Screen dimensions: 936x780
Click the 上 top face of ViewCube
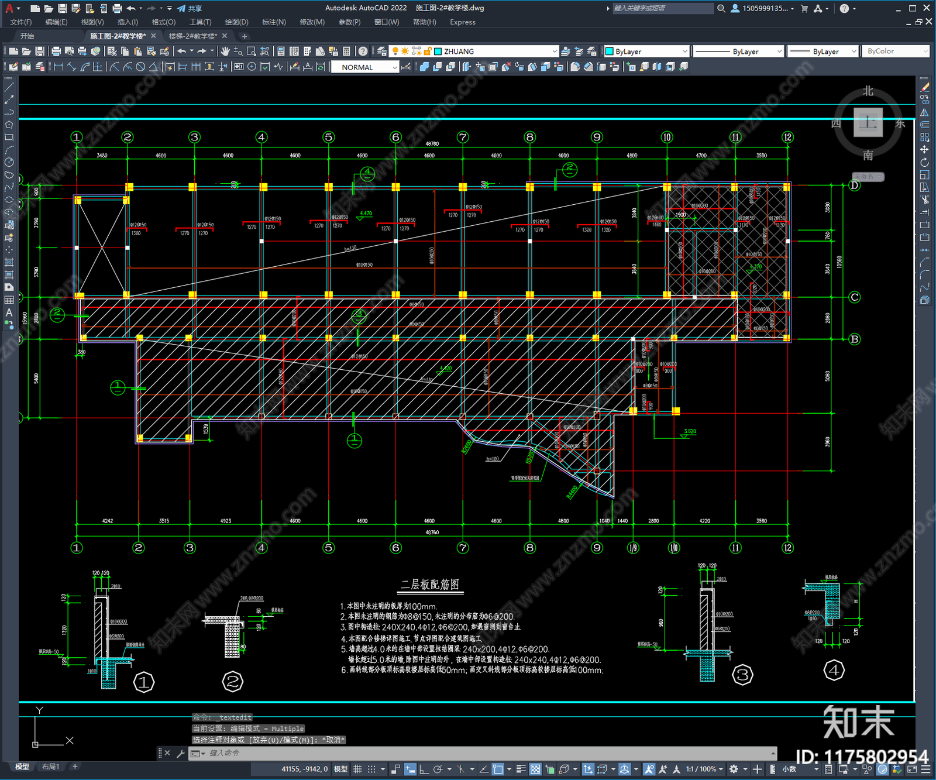coord(868,122)
